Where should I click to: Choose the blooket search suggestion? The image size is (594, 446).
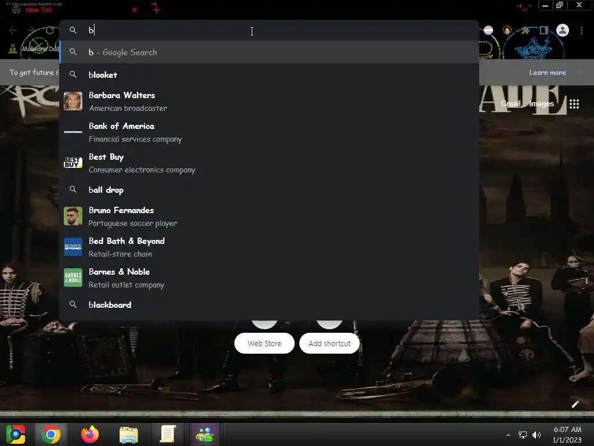click(269, 75)
